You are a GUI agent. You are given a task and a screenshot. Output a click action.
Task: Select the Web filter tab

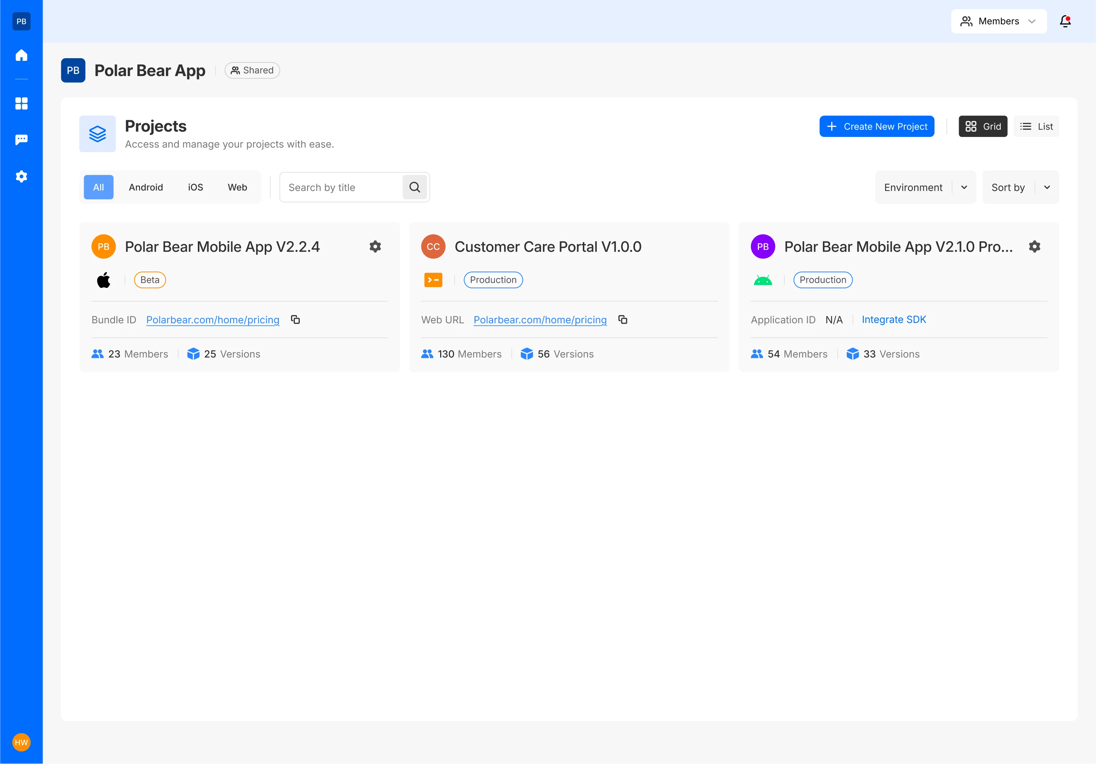click(237, 187)
